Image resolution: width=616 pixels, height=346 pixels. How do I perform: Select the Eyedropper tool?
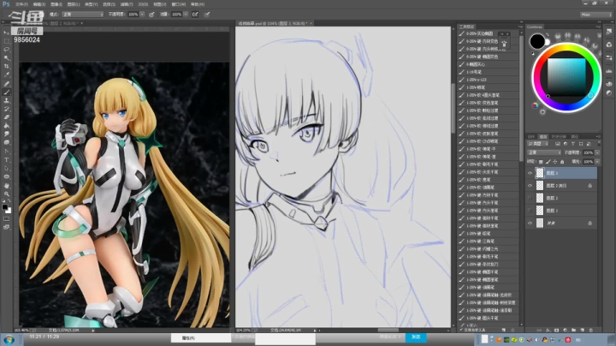coord(6,75)
